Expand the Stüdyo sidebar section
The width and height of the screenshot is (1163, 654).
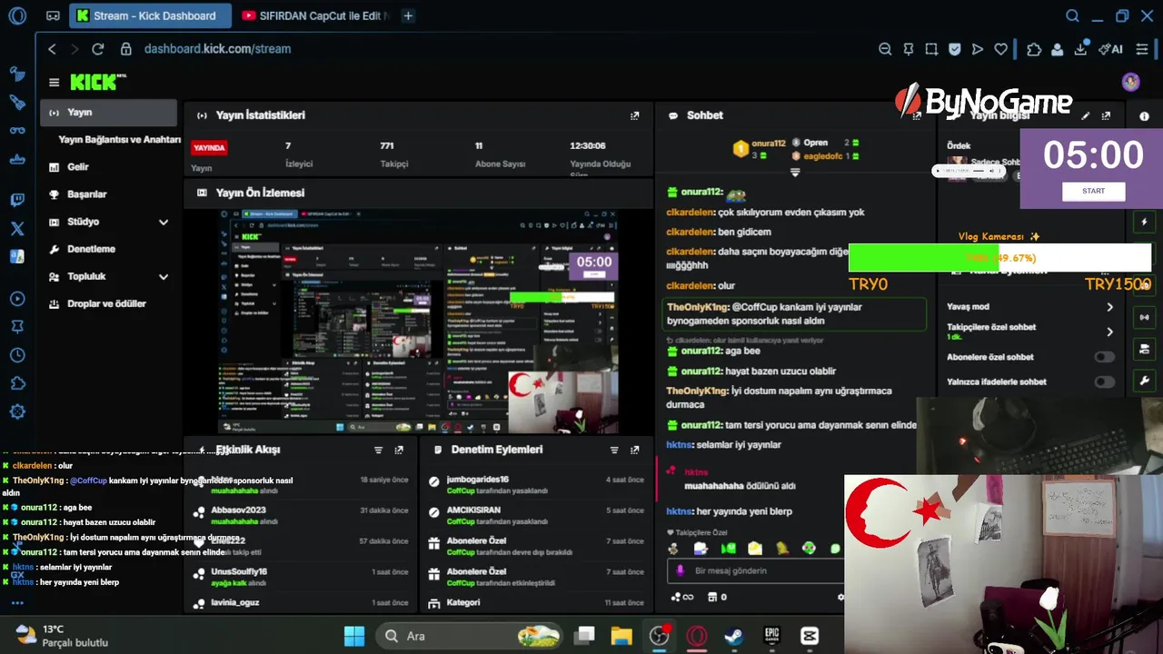click(164, 222)
